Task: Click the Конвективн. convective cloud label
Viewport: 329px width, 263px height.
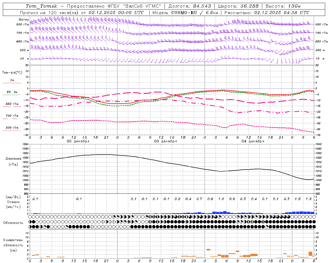Action: (x=13, y=240)
